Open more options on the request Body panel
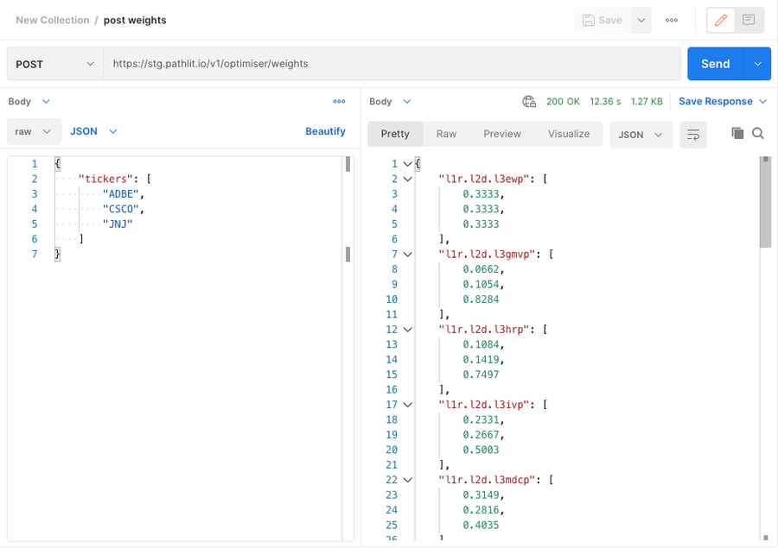 340,101
